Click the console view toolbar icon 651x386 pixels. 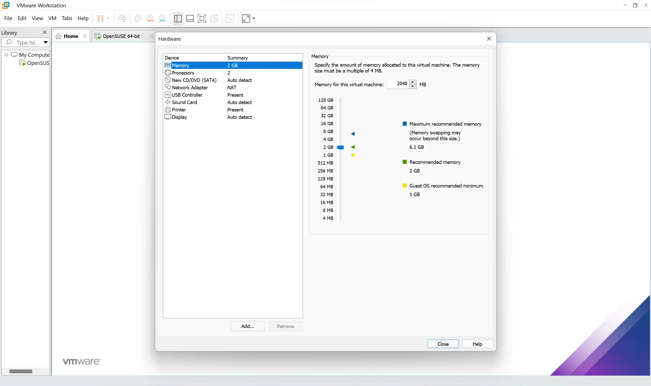click(230, 19)
